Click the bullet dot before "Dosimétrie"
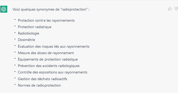Image resolution: width=178 pixels, height=93 pixels. tap(15, 39)
